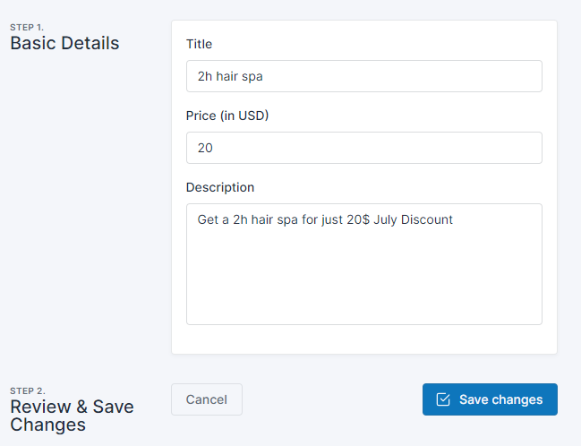
Task: Click the Save changes button label
Action: tap(501, 399)
